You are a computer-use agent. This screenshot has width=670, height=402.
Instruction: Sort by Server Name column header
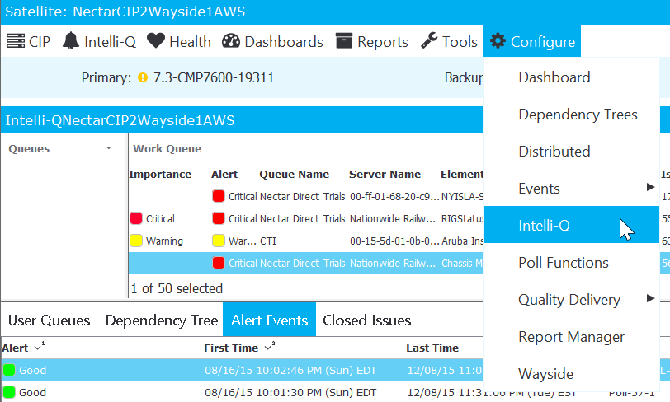[x=385, y=174]
